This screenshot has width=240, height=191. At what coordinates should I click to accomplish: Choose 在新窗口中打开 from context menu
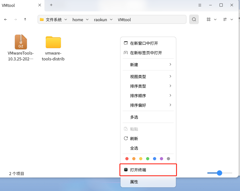(148, 43)
